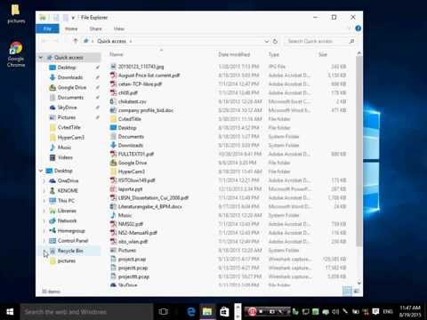Image resolution: width=427 pixels, height=320 pixels.
Task: Select SkyDrive in the navigation pane
Action: click(67, 108)
